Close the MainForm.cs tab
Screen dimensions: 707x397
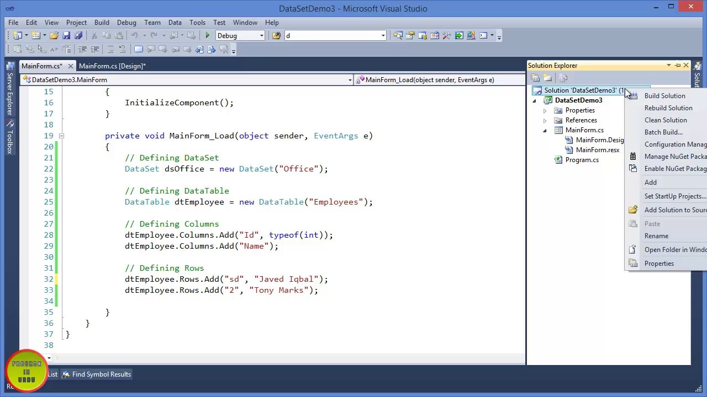[70, 66]
